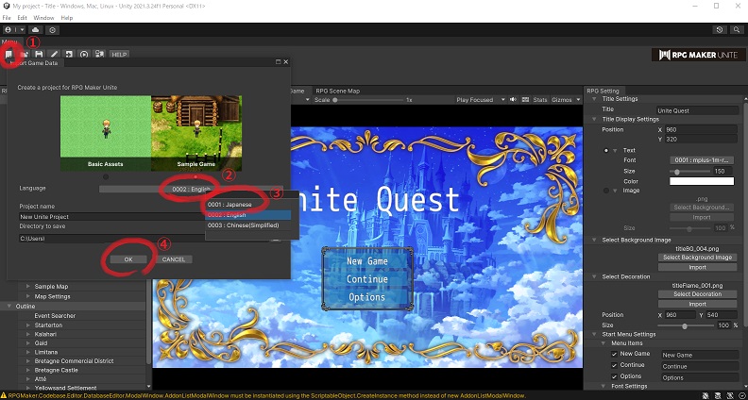Click the pencil edit icon in toolbar

tap(55, 55)
